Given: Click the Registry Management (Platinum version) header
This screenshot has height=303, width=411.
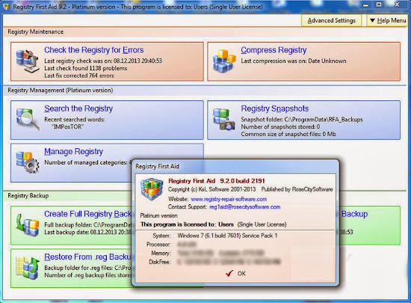Looking at the screenshot, I should coord(61,91).
